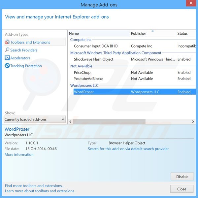Click the Search Providers magnifier icon
Screen dimensions: 198x198
pos(7,50)
